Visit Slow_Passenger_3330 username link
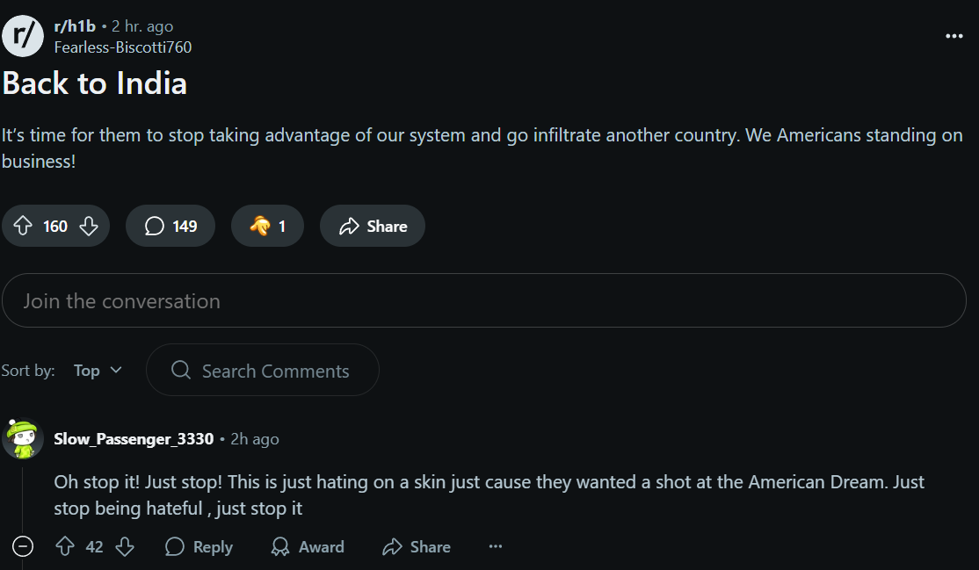 [x=134, y=438]
